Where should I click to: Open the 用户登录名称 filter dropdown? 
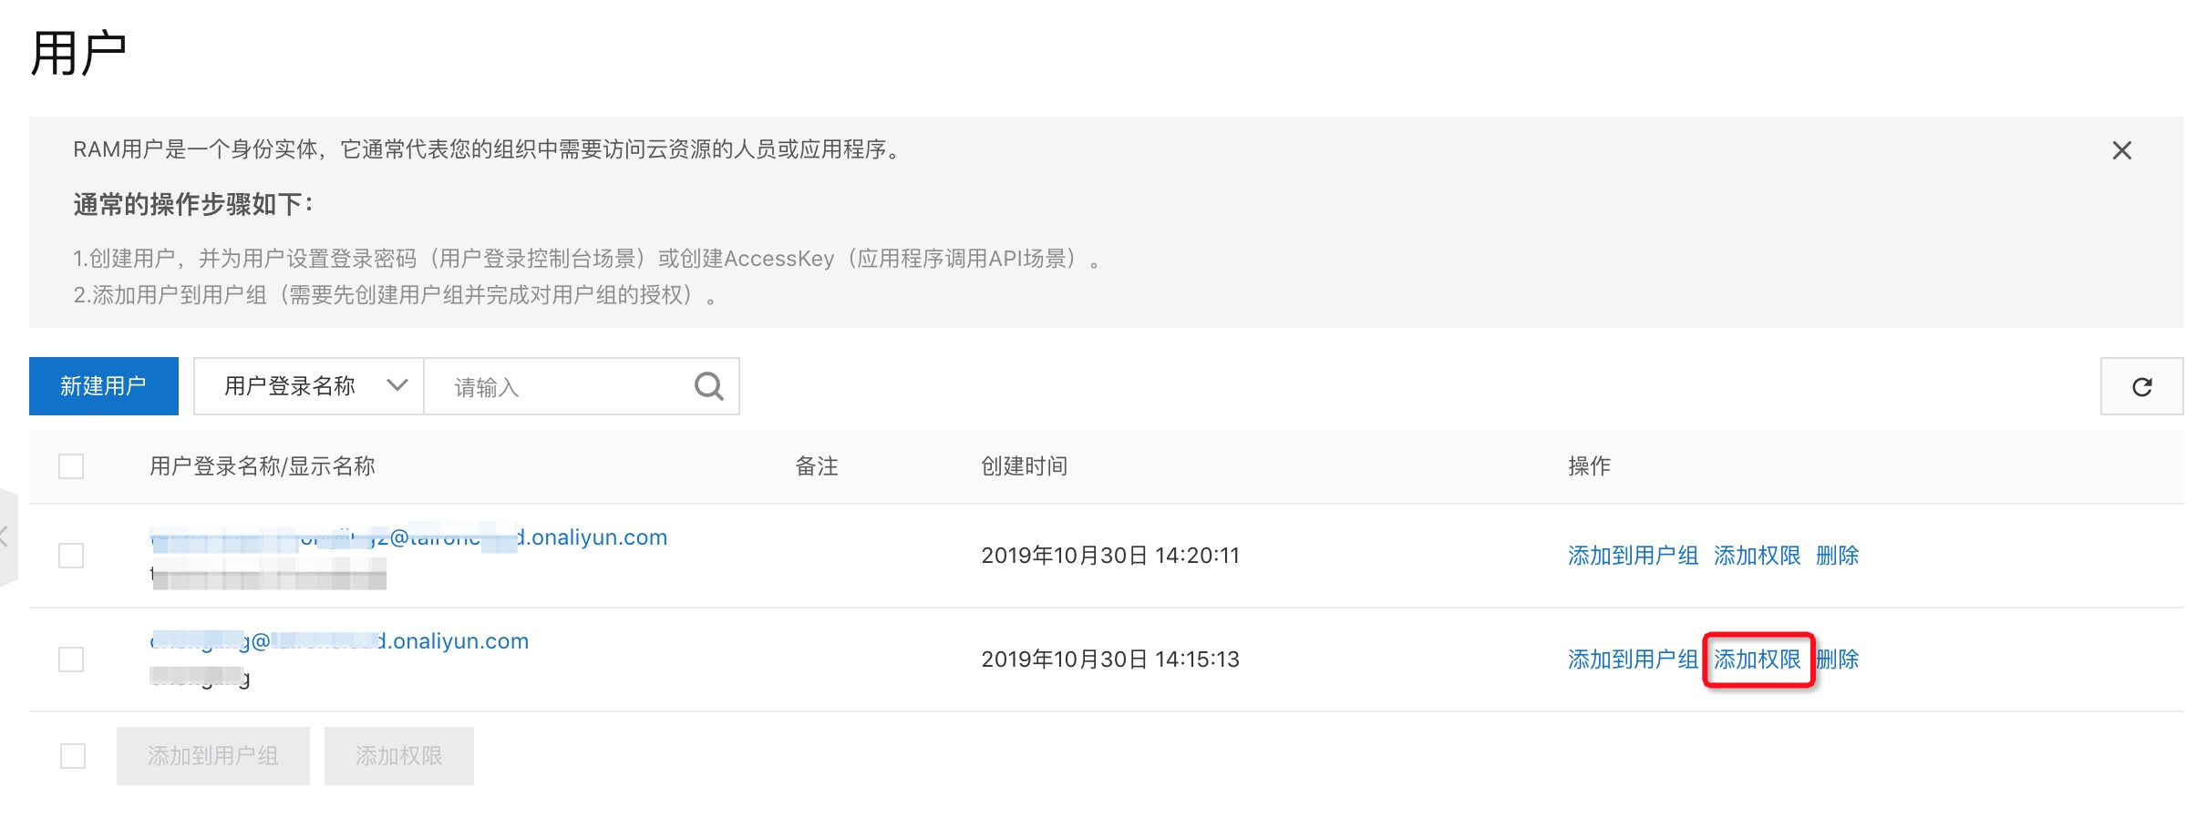click(309, 386)
